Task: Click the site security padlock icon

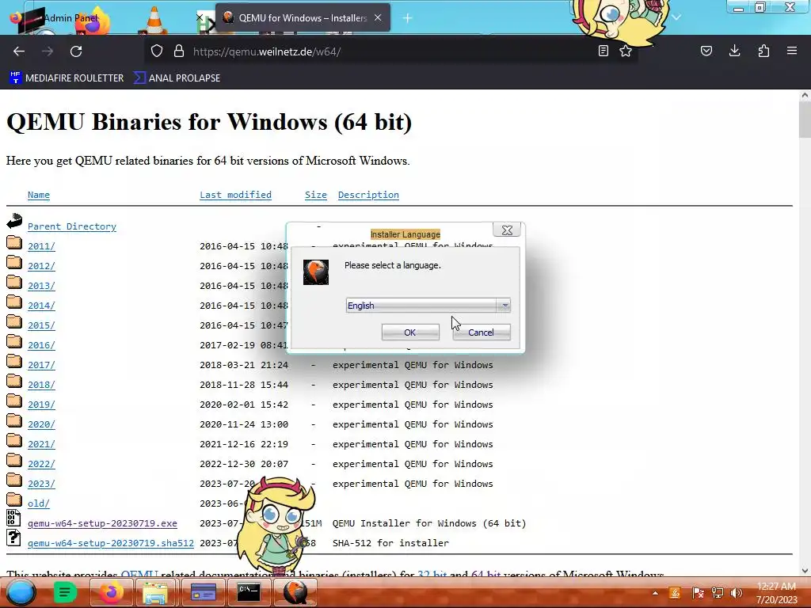Action: [179, 51]
